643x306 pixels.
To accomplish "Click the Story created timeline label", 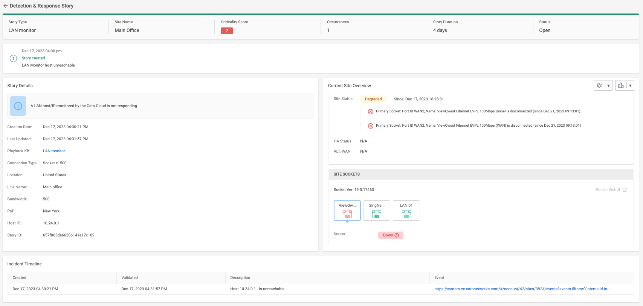I will 33,58.
